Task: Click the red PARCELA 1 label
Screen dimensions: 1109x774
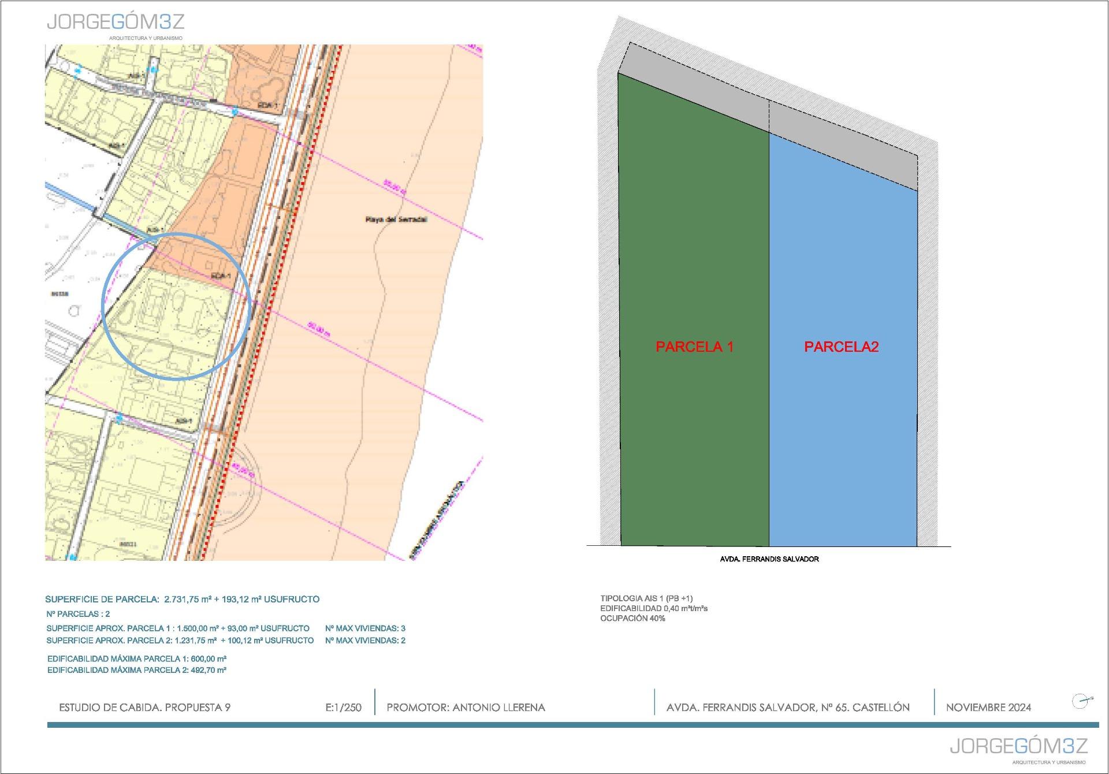Action: [x=694, y=347]
